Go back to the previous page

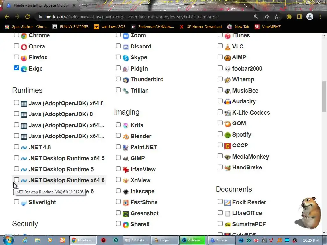point(7,17)
